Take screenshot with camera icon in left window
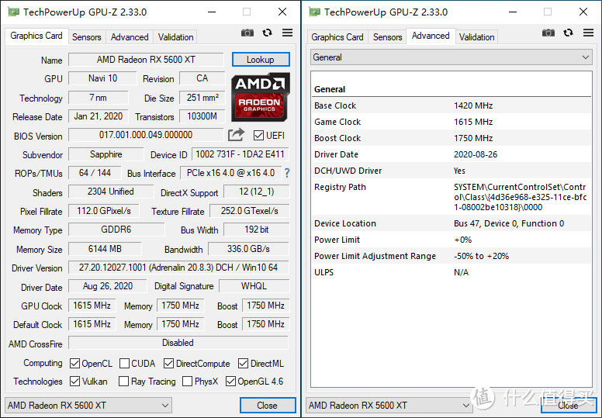Image resolution: width=602 pixels, height=418 pixels. point(247,33)
